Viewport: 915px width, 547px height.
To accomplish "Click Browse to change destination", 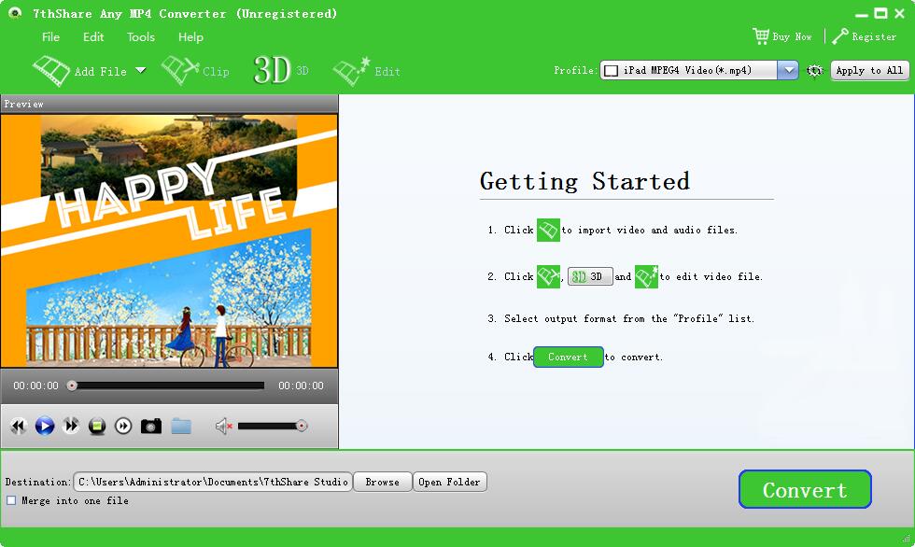I will [382, 482].
